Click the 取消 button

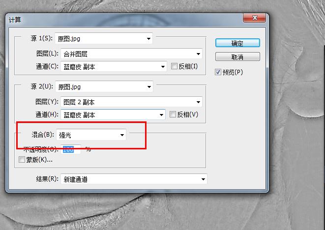(237, 57)
